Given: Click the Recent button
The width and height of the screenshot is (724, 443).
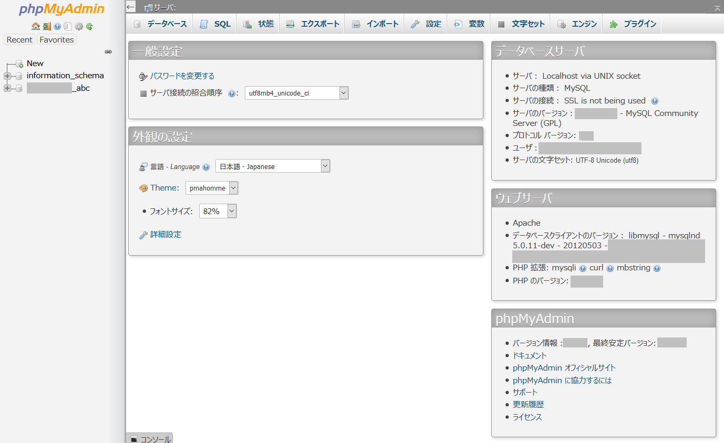Looking at the screenshot, I should click(x=19, y=39).
